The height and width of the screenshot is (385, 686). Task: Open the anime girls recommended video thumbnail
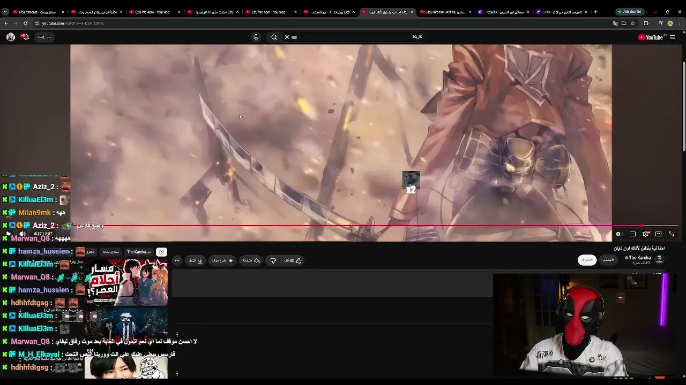click(x=126, y=282)
